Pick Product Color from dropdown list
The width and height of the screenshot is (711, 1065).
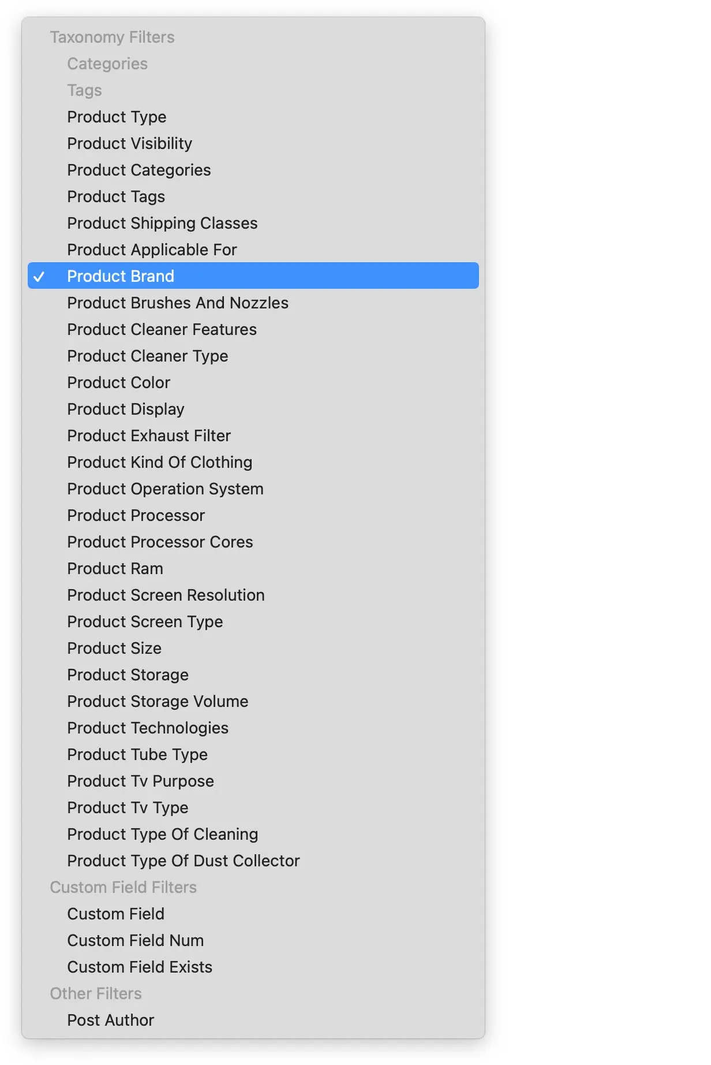tap(118, 382)
